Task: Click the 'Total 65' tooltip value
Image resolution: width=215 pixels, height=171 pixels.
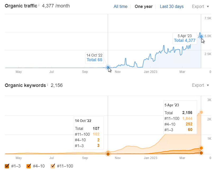Action: [x=94, y=60]
